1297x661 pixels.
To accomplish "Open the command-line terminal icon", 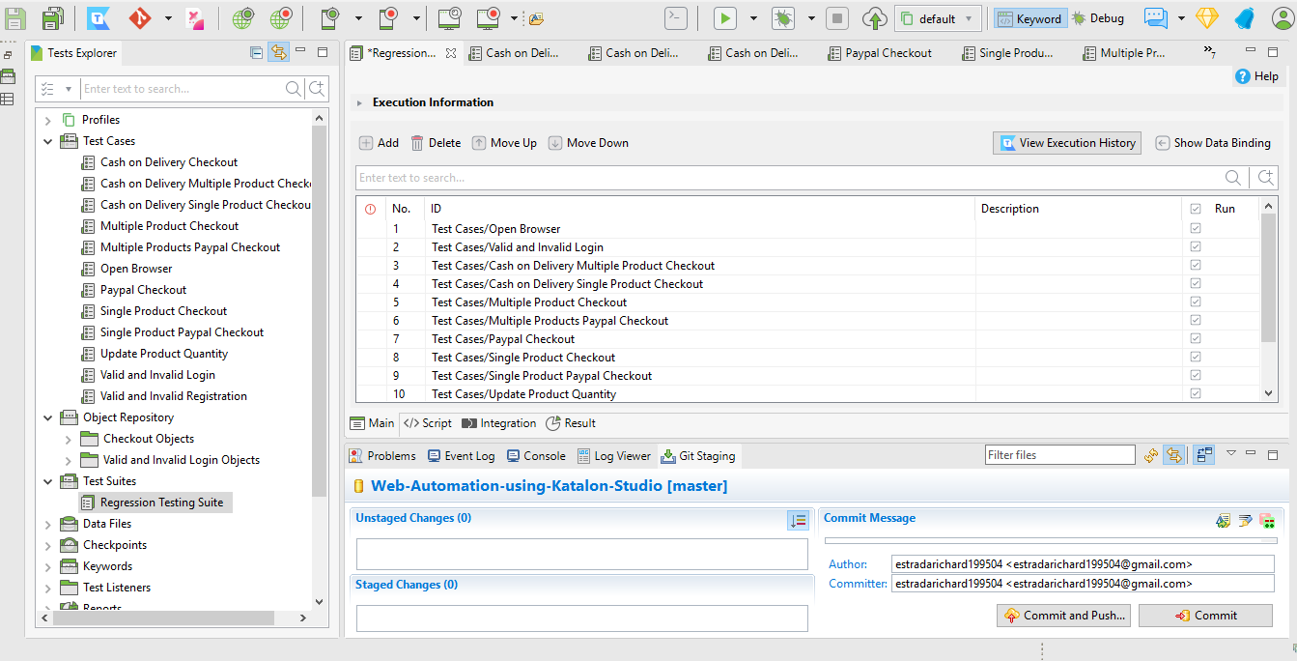I will coord(677,17).
